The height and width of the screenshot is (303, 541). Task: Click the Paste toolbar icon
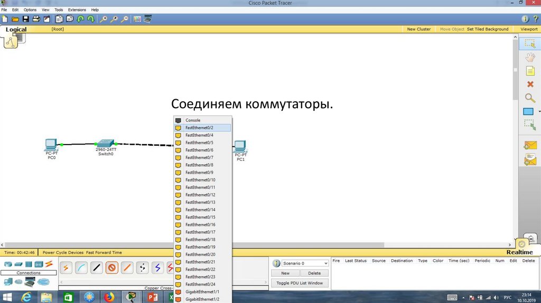click(x=70, y=20)
